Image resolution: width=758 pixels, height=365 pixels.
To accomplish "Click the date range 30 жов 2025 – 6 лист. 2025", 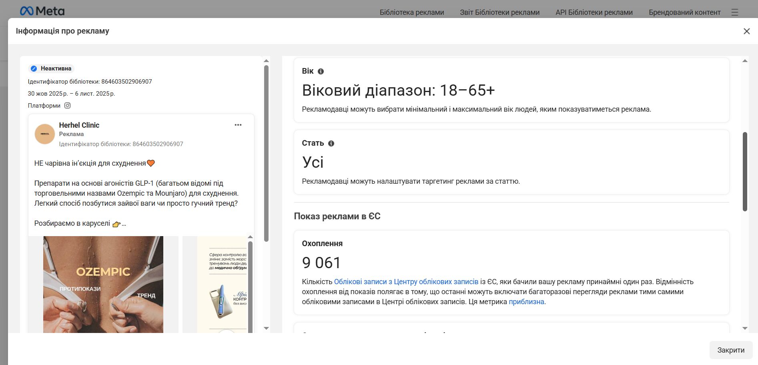I will coord(71,94).
